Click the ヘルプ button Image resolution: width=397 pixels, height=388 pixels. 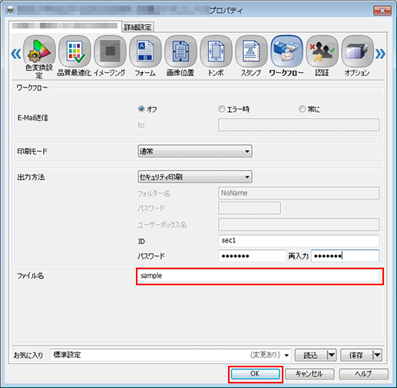point(364,374)
